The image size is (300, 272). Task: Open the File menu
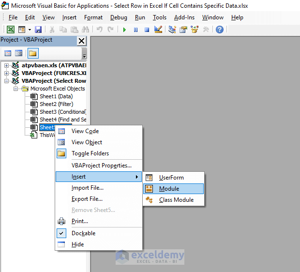(x=13, y=17)
